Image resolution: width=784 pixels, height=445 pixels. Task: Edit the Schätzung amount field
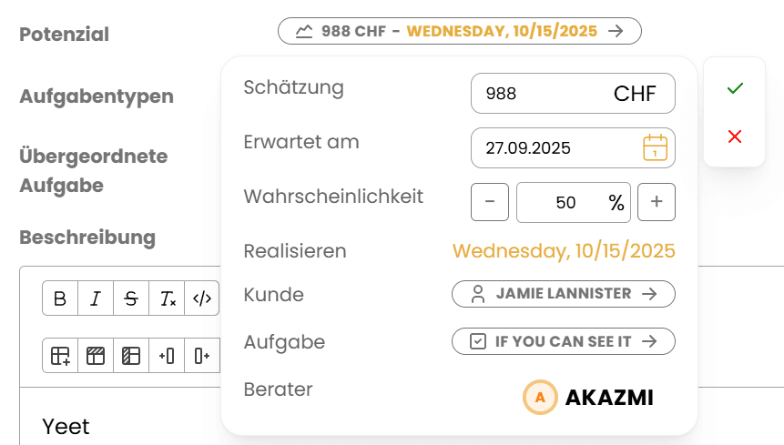[x=542, y=94]
